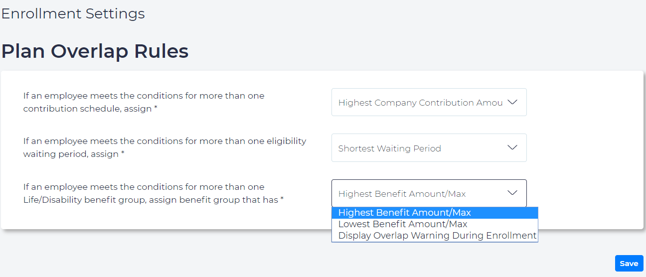Viewport: 646px width, 277px height.
Task: Click the asterisk after benefit group label
Action: [x=282, y=200]
